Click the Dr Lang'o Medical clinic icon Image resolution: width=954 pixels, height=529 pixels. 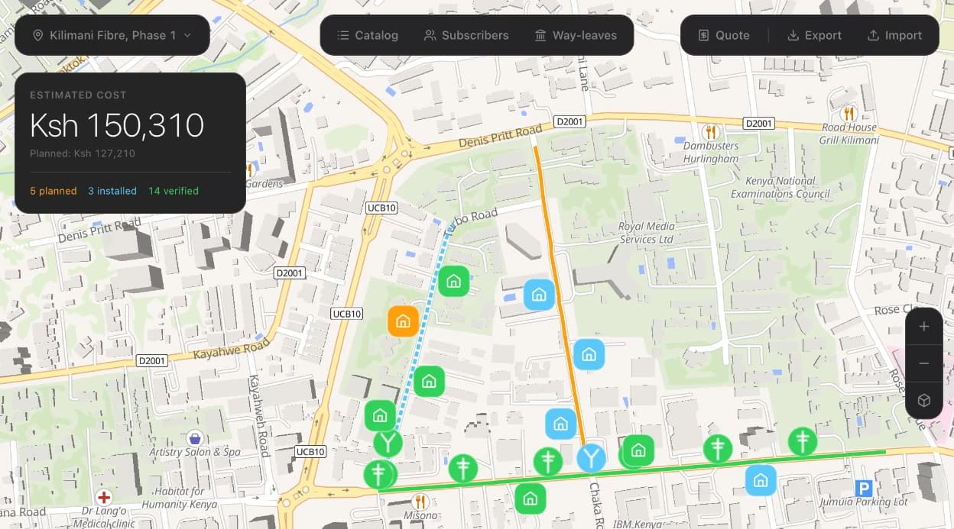point(105,497)
